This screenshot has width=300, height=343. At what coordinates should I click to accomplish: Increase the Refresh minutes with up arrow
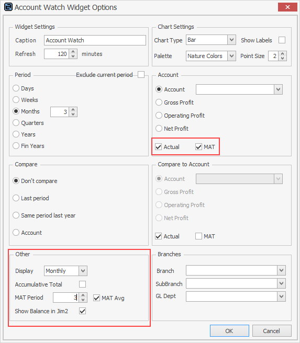point(73,52)
